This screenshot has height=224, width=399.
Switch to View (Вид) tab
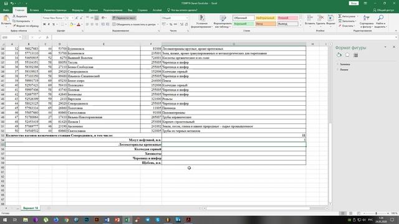(130, 10)
